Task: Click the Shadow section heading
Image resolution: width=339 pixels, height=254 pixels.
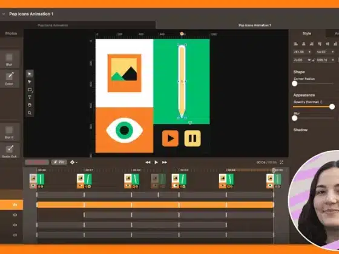Action: pos(300,130)
